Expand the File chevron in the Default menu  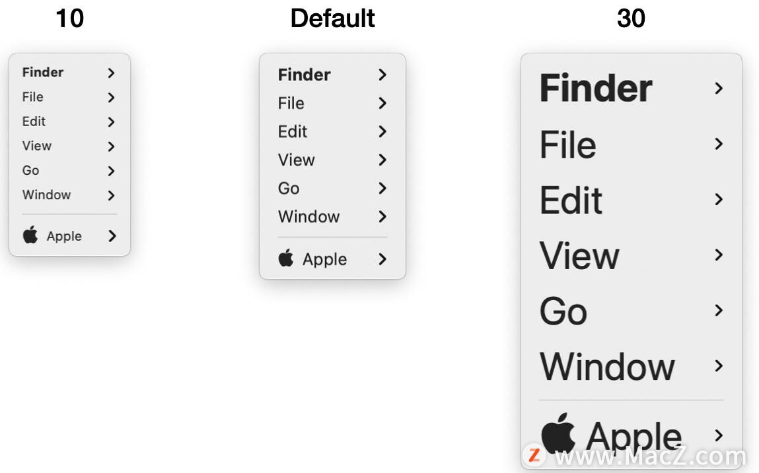click(x=382, y=103)
